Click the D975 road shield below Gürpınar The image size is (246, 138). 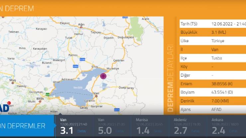tap(117, 110)
